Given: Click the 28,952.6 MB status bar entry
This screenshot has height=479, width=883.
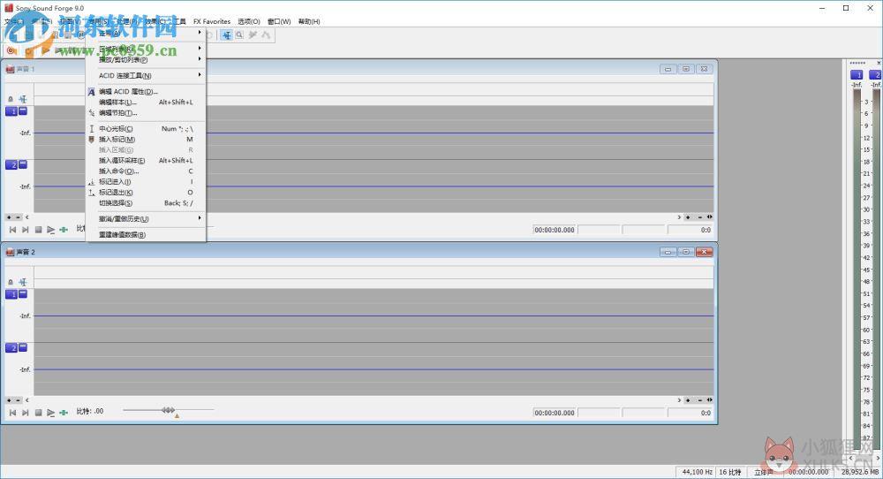Looking at the screenshot, I should pos(860,472).
